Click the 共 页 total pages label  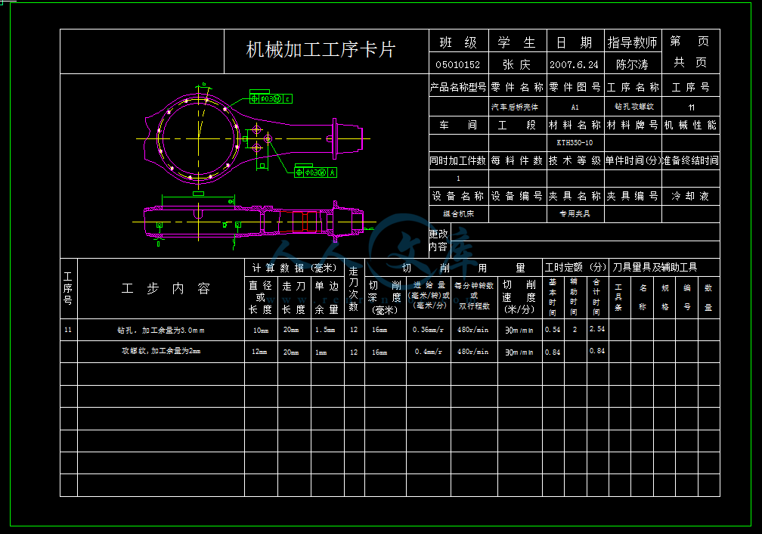[690, 62]
